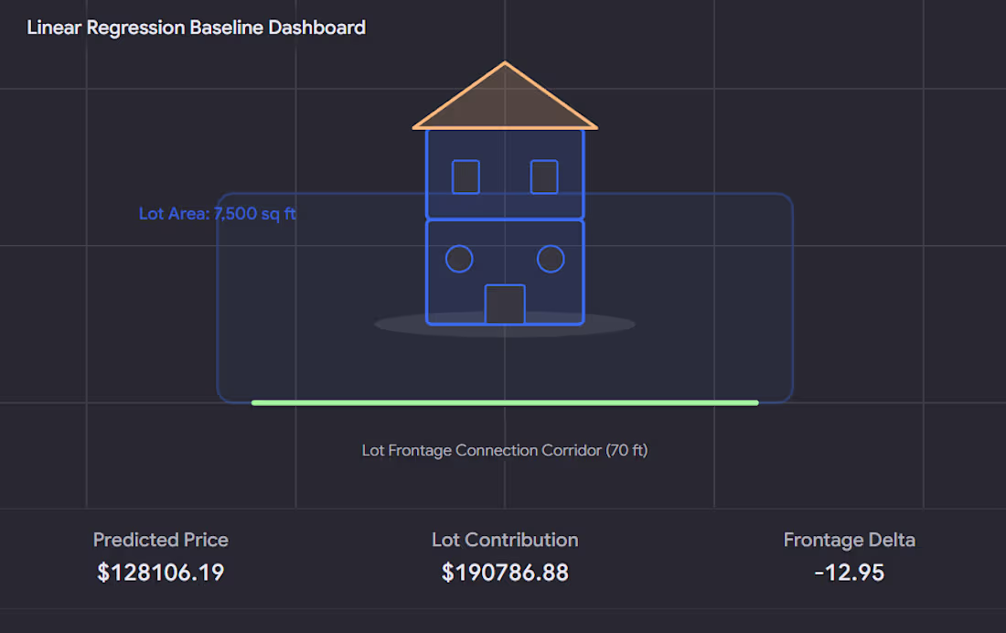Click the $190786.88 lot contribution value
Viewport: 1006px width, 633px height.
click(x=505, y=573)
